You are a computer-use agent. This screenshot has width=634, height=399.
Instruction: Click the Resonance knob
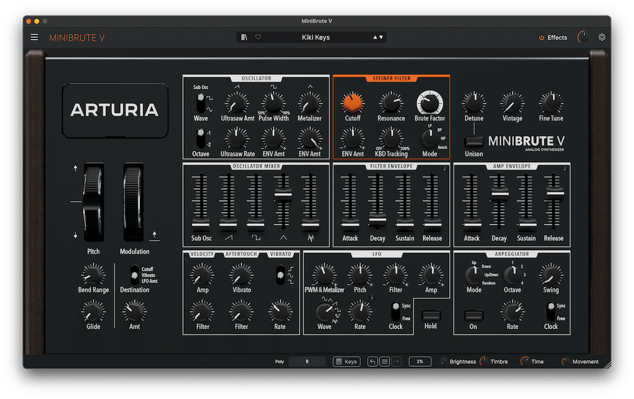click(391, 103)
